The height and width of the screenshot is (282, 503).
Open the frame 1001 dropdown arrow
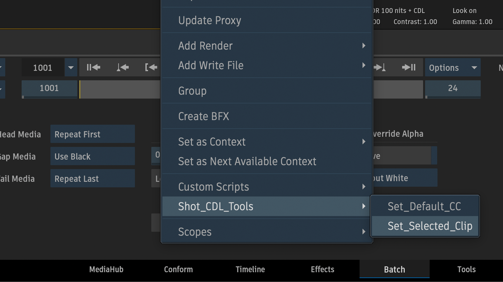(x=71, y=68)
